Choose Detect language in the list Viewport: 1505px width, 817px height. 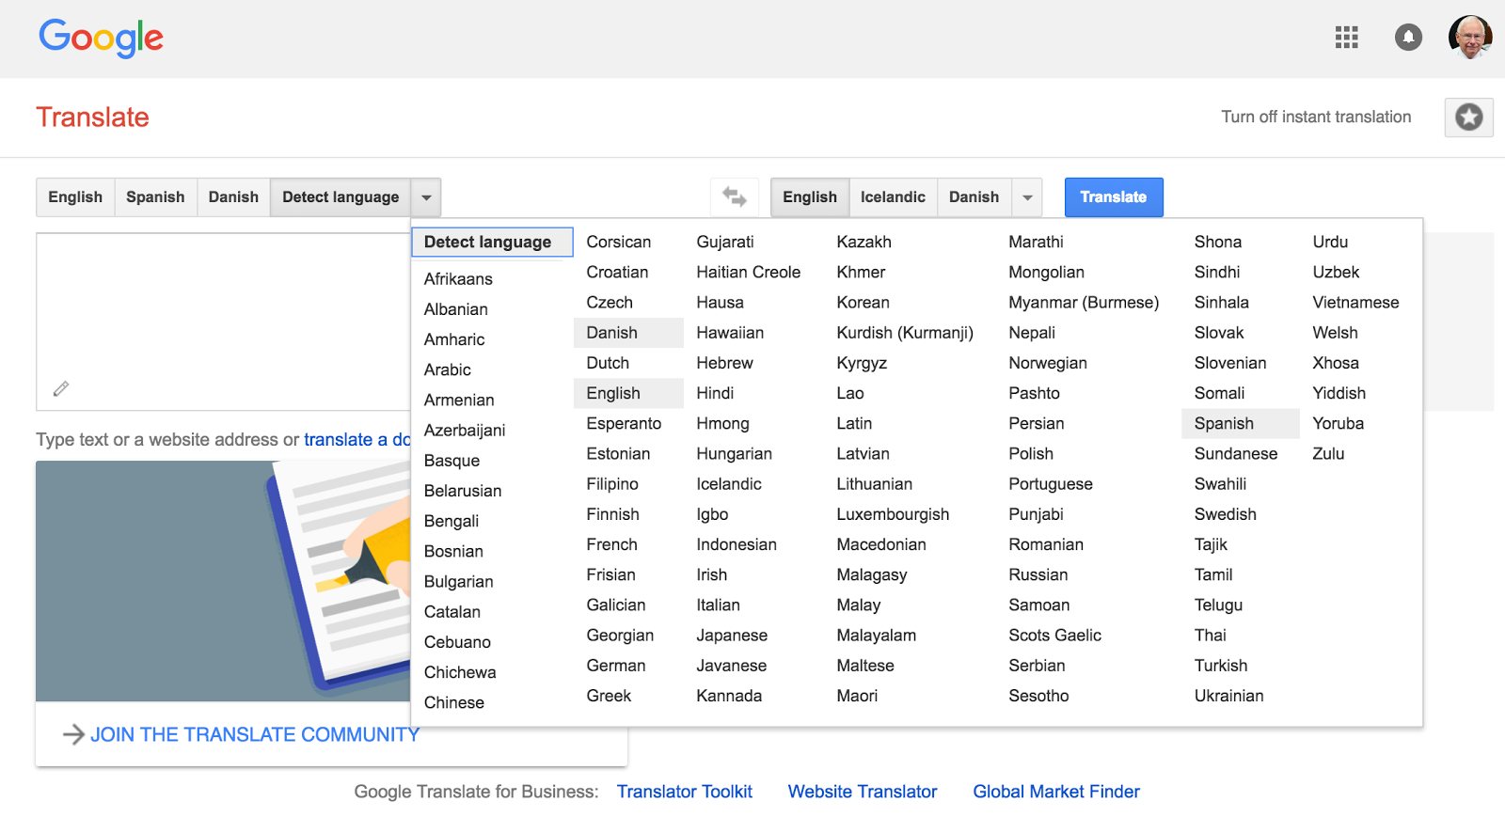tap(492, 242)
